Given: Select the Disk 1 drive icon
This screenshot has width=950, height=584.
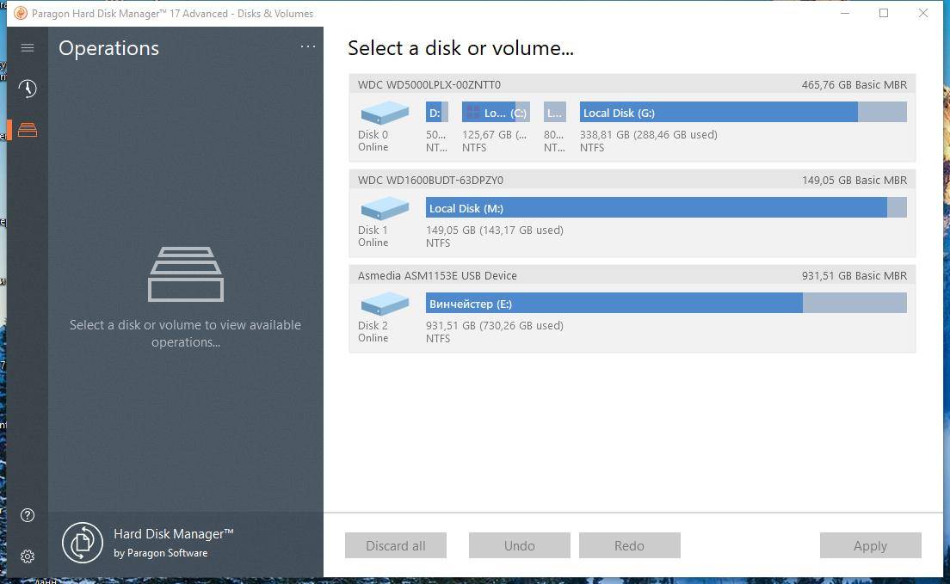Looking at the screenshot, I should click(x=385, y=208).
